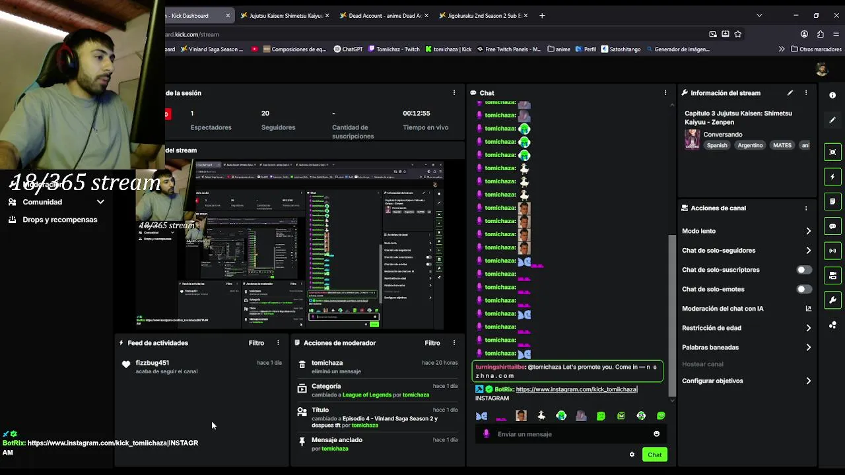The width and height of the screenshot is (845, 475).
Task: Open Tomiichaz - Twitch bookmark
Action: click(394, 49)
